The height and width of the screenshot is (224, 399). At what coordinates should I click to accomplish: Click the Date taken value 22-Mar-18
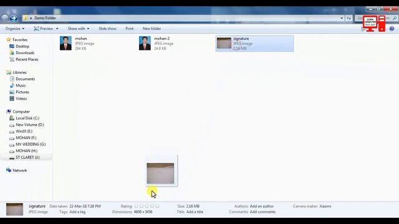pyautogui.click(x=85, y=206)
